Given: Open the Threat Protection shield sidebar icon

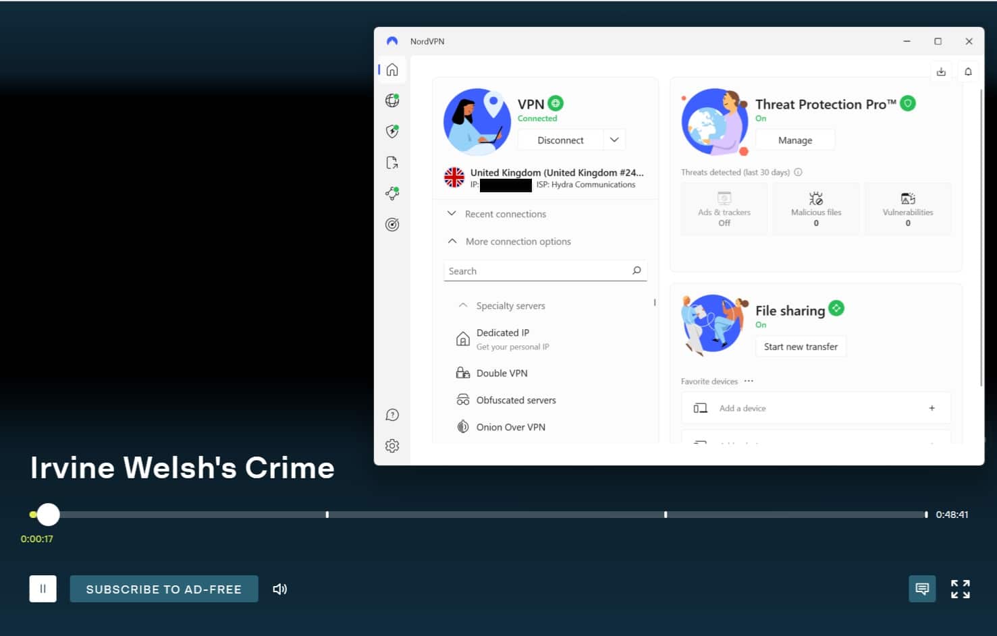Looking at the screenshot, I should click(392, 132).
